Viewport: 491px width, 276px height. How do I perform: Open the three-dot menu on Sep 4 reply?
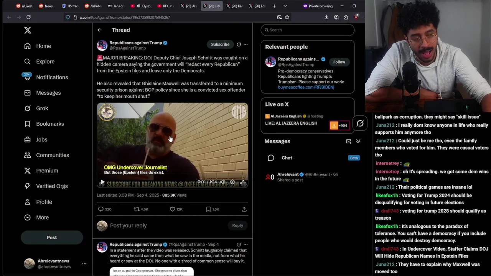click(245, 245)
